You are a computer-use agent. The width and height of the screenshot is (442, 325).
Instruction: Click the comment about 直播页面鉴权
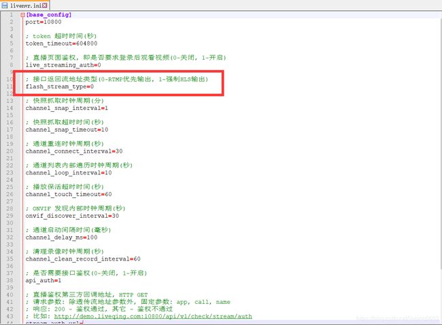(126, 58)
